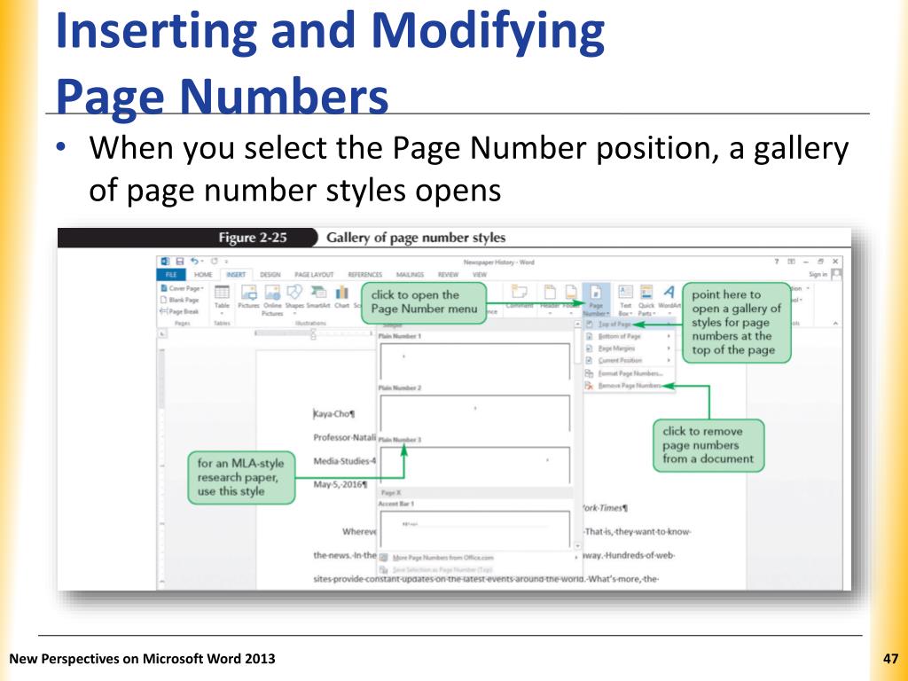Expand Bottom of Page submenu

coord(628,336)
